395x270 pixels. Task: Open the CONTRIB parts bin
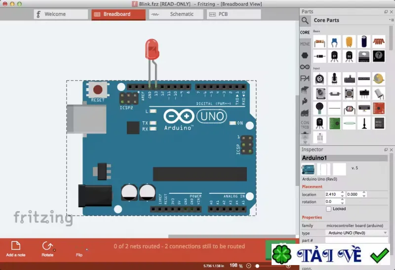click(x=305, y=125)
